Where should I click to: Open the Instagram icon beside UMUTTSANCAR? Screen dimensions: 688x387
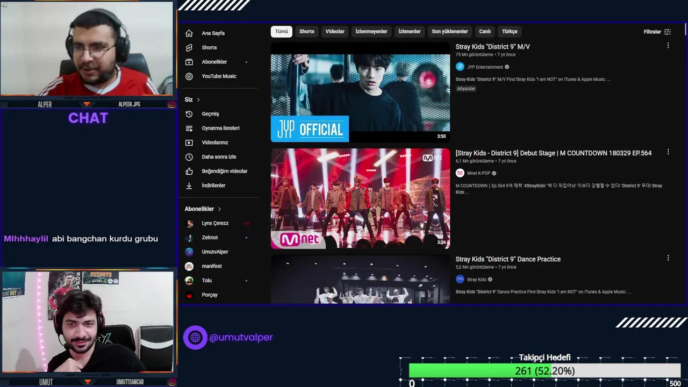click(172, 382)
